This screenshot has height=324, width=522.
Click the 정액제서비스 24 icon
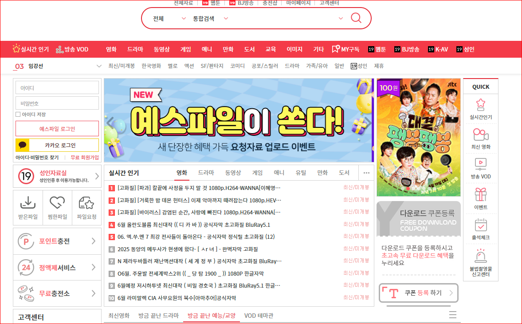coord(26,267)
